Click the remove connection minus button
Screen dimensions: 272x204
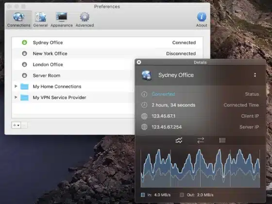pyautogui.click(x=24, y=125)
